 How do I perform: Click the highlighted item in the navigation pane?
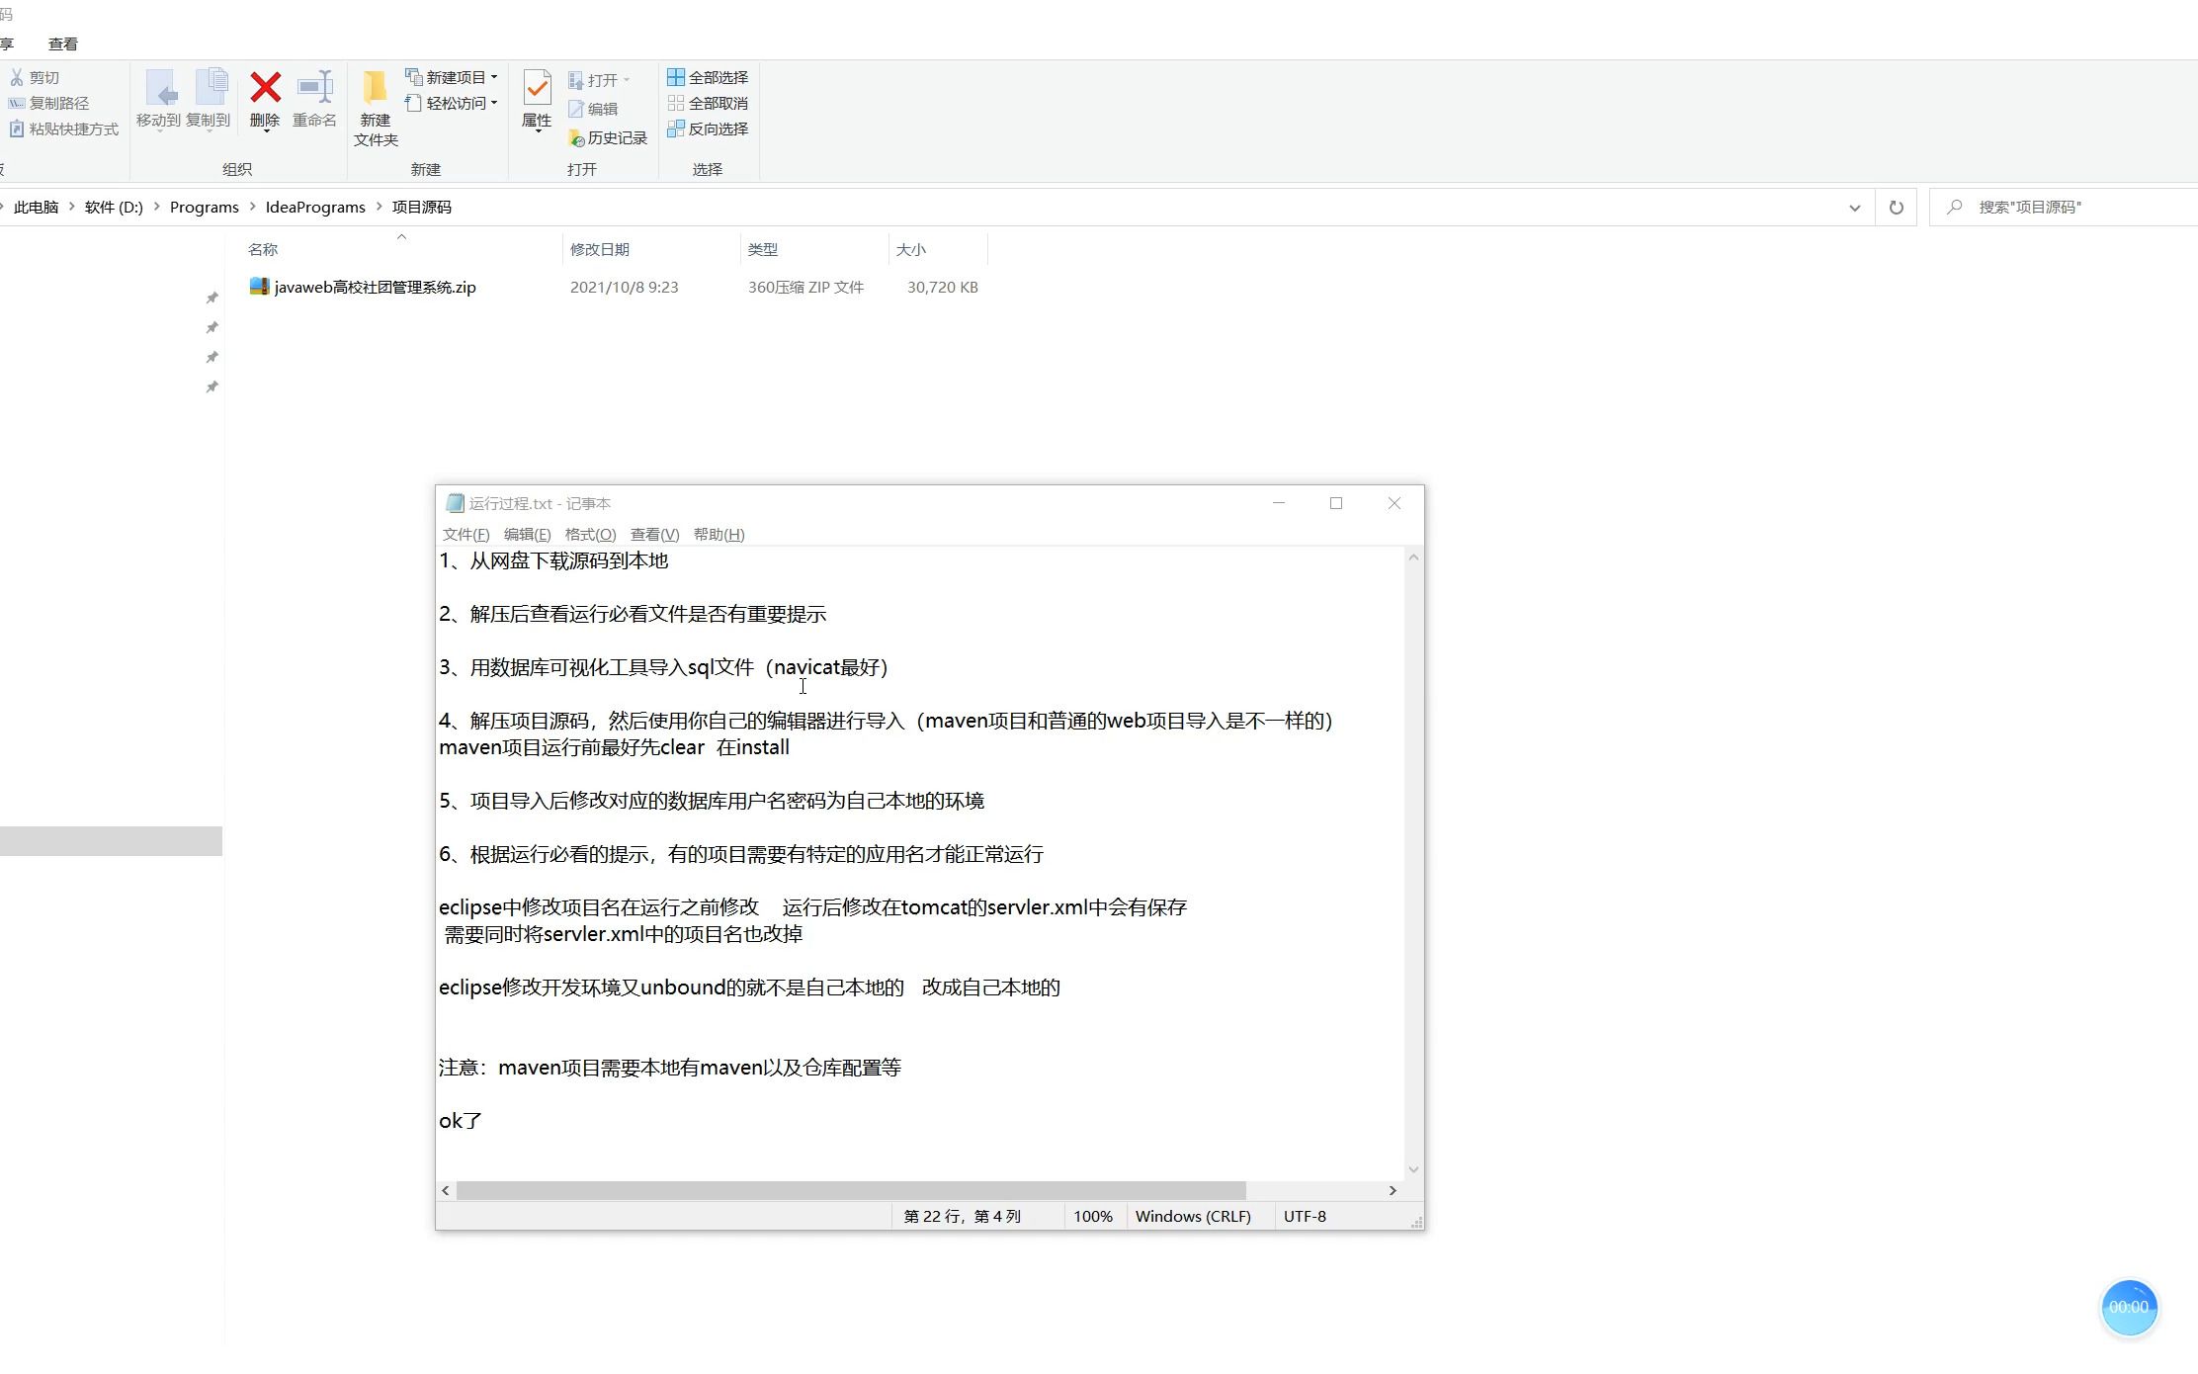(x=111, y=841)
